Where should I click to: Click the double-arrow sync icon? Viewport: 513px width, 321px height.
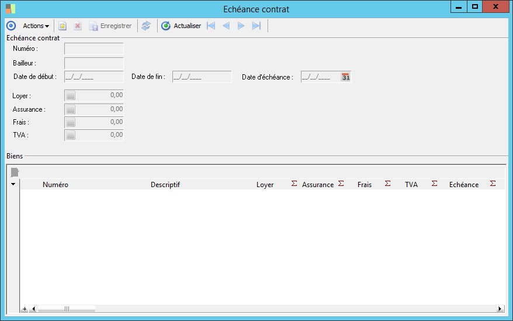pyautogui.click(x=146, y=26)
